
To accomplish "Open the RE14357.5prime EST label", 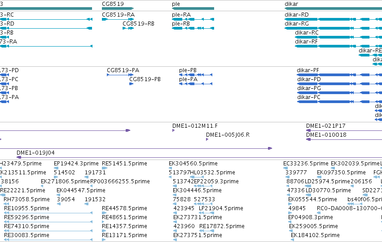I will [x=124, y=226].
